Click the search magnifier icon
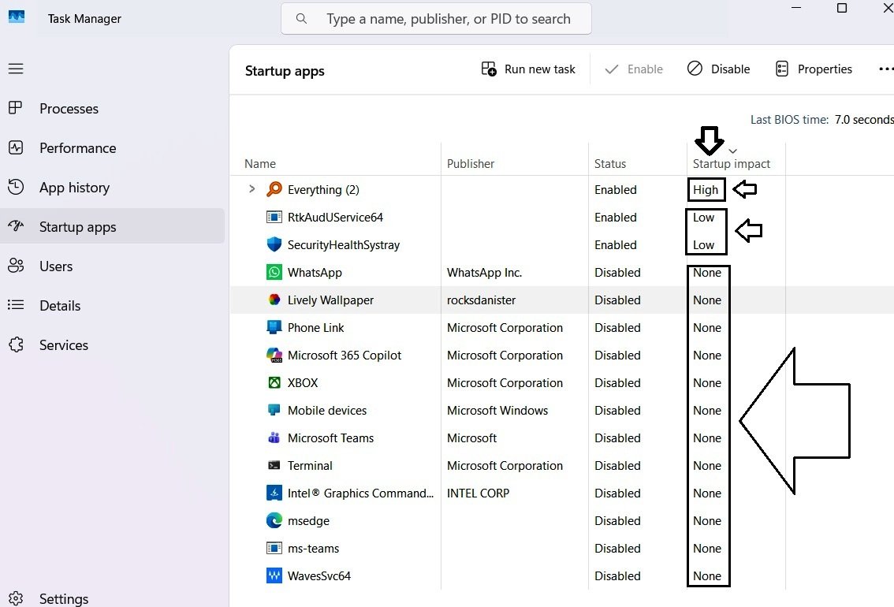This screenshot has width=894, height=607. click(302, 19)
